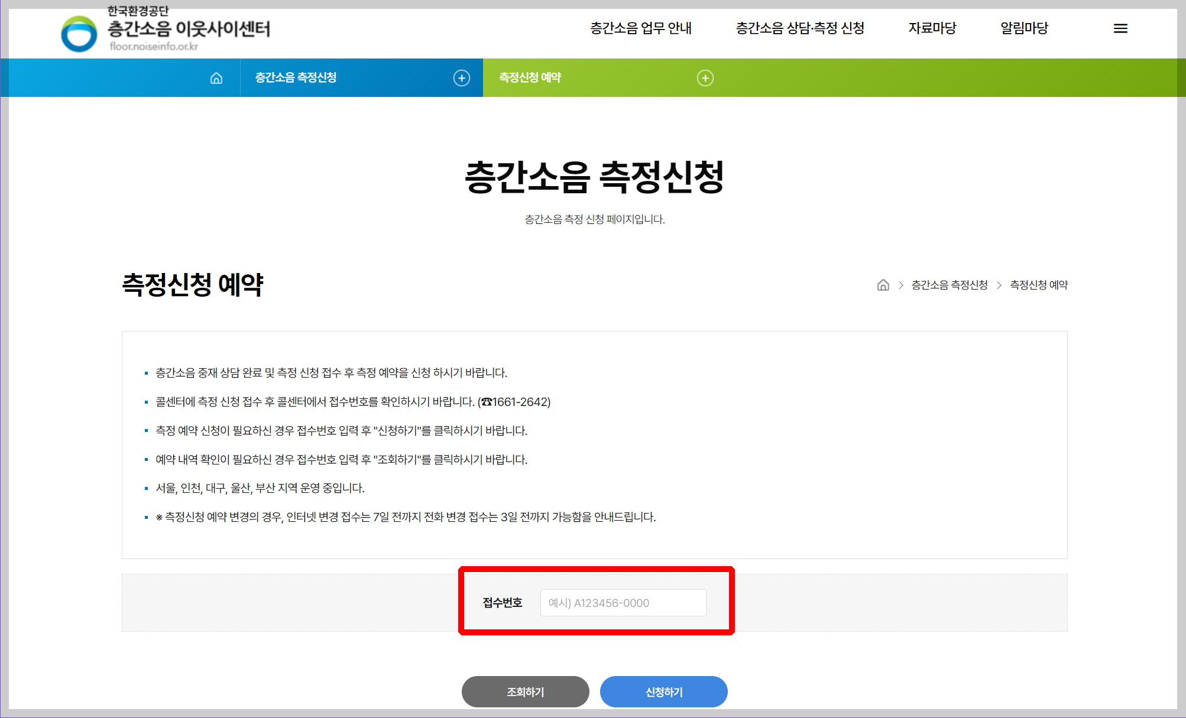
Task: Click the 측정신청 예약 breadcrumb link
Action: coord(1039,285)
